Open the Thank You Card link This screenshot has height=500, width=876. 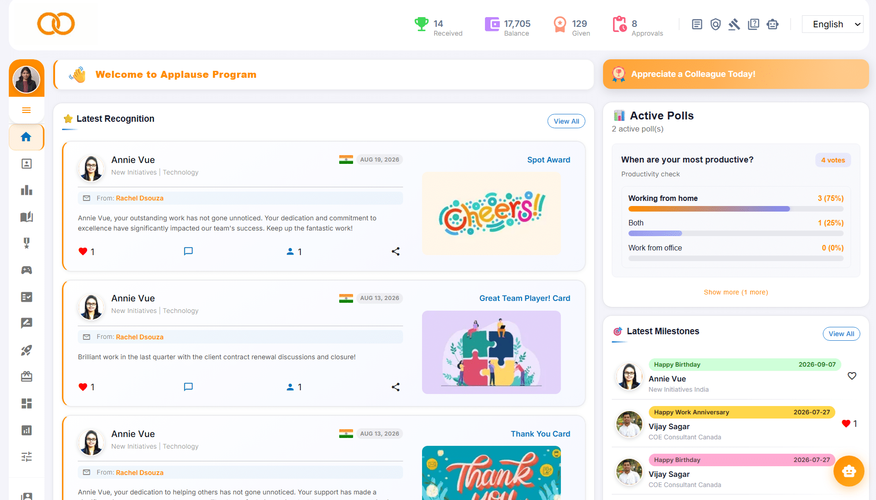[x=541, y=434]
